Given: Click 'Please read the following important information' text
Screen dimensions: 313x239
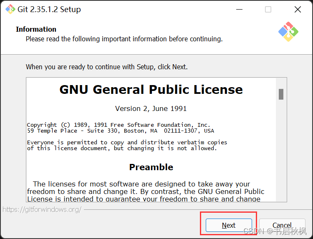Looking at the screenshot, I should click(124, 39).
